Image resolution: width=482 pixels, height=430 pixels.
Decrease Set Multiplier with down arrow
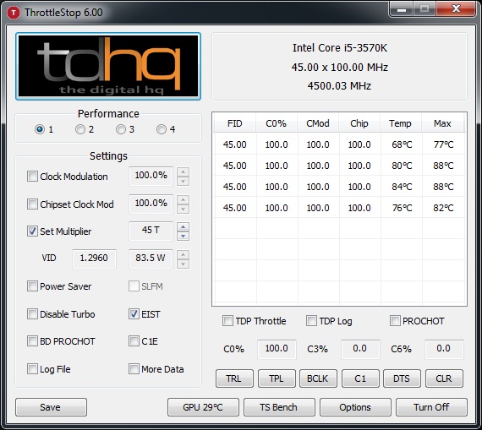tap(183, 237)
